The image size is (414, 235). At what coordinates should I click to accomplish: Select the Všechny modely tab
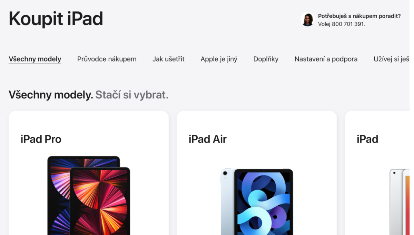pyautogui.click(x=35, y=59)
